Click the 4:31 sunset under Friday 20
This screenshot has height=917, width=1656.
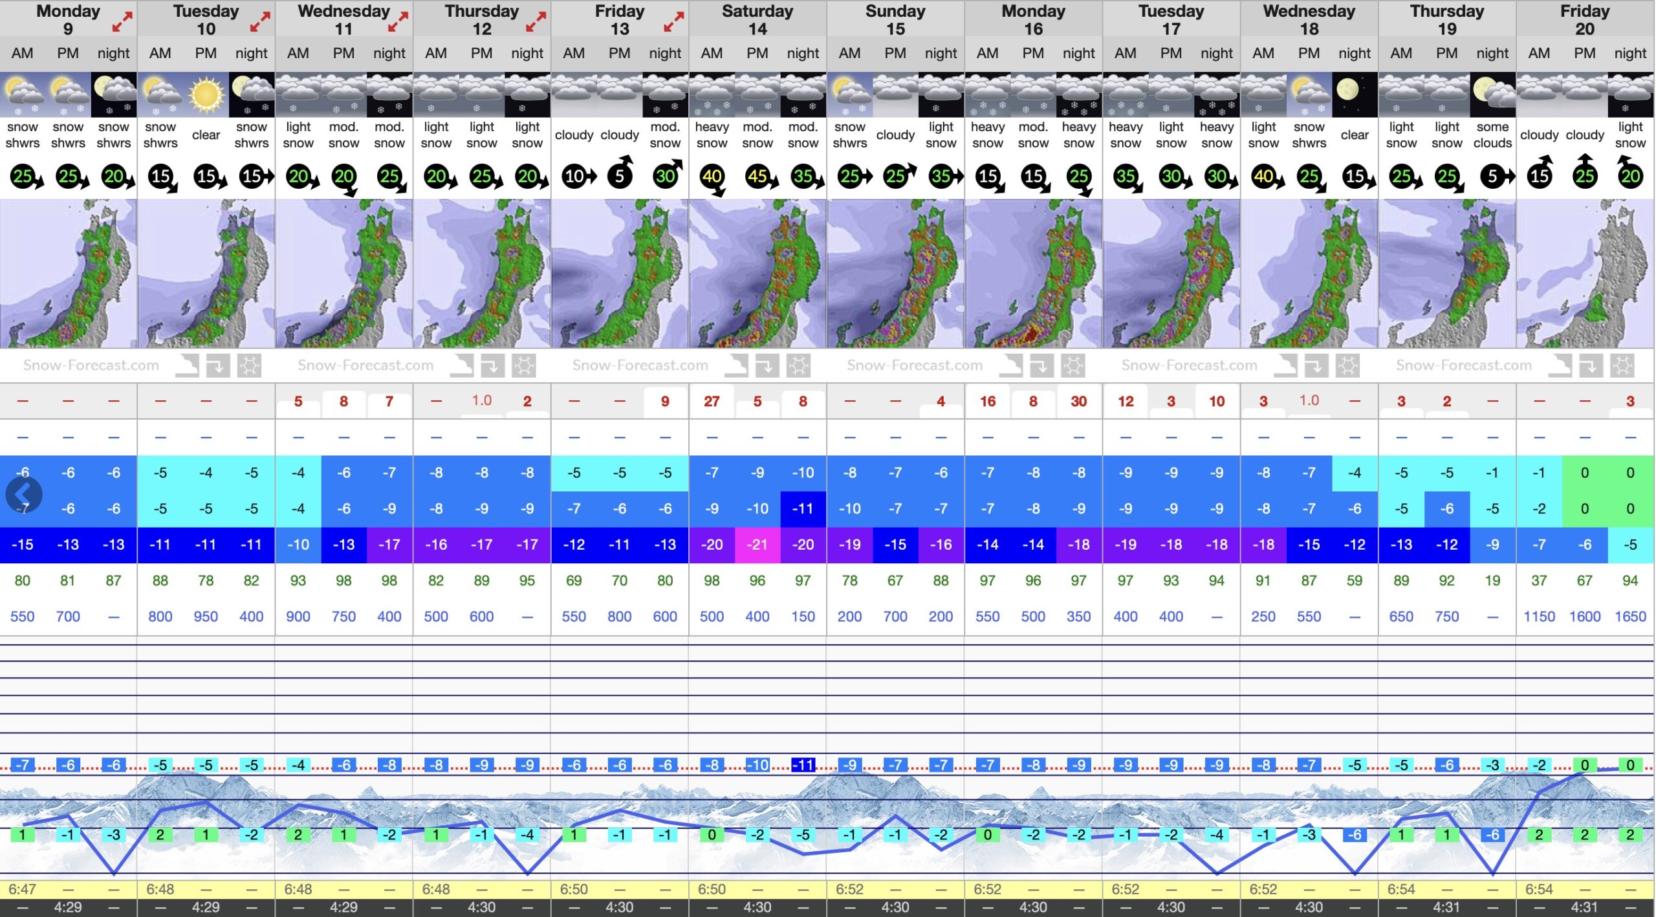[1585, 907]
